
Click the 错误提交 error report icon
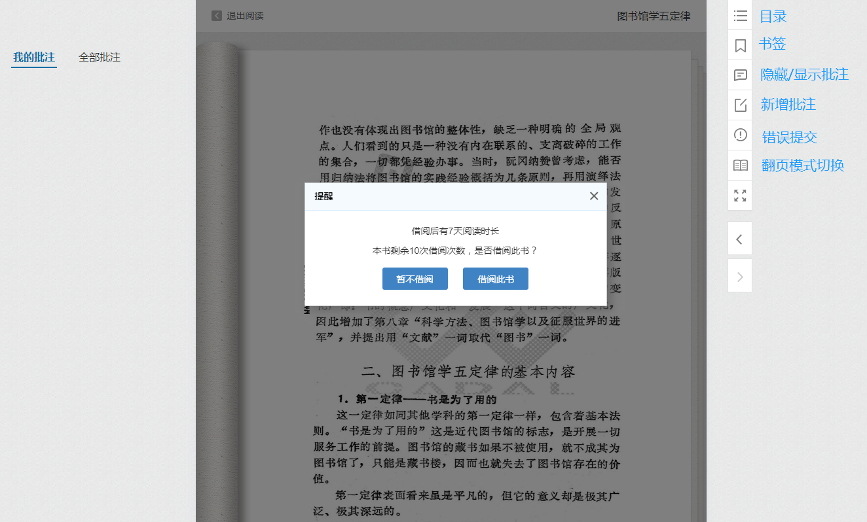(740, 135)
